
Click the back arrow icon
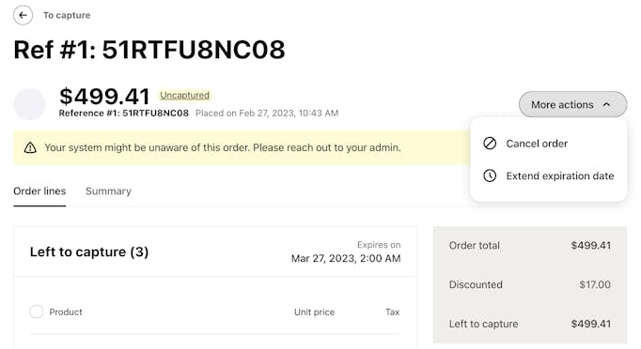(x=23, y=15)
